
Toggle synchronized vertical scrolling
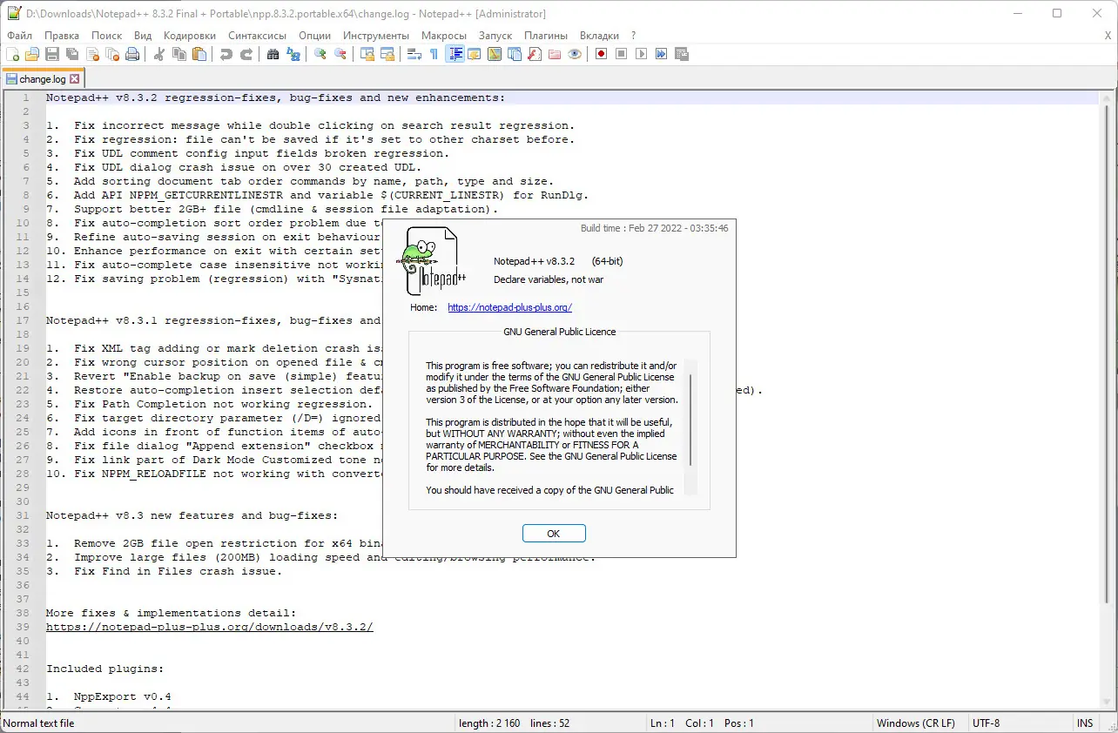pyautogui.click(x=367, y=54)
